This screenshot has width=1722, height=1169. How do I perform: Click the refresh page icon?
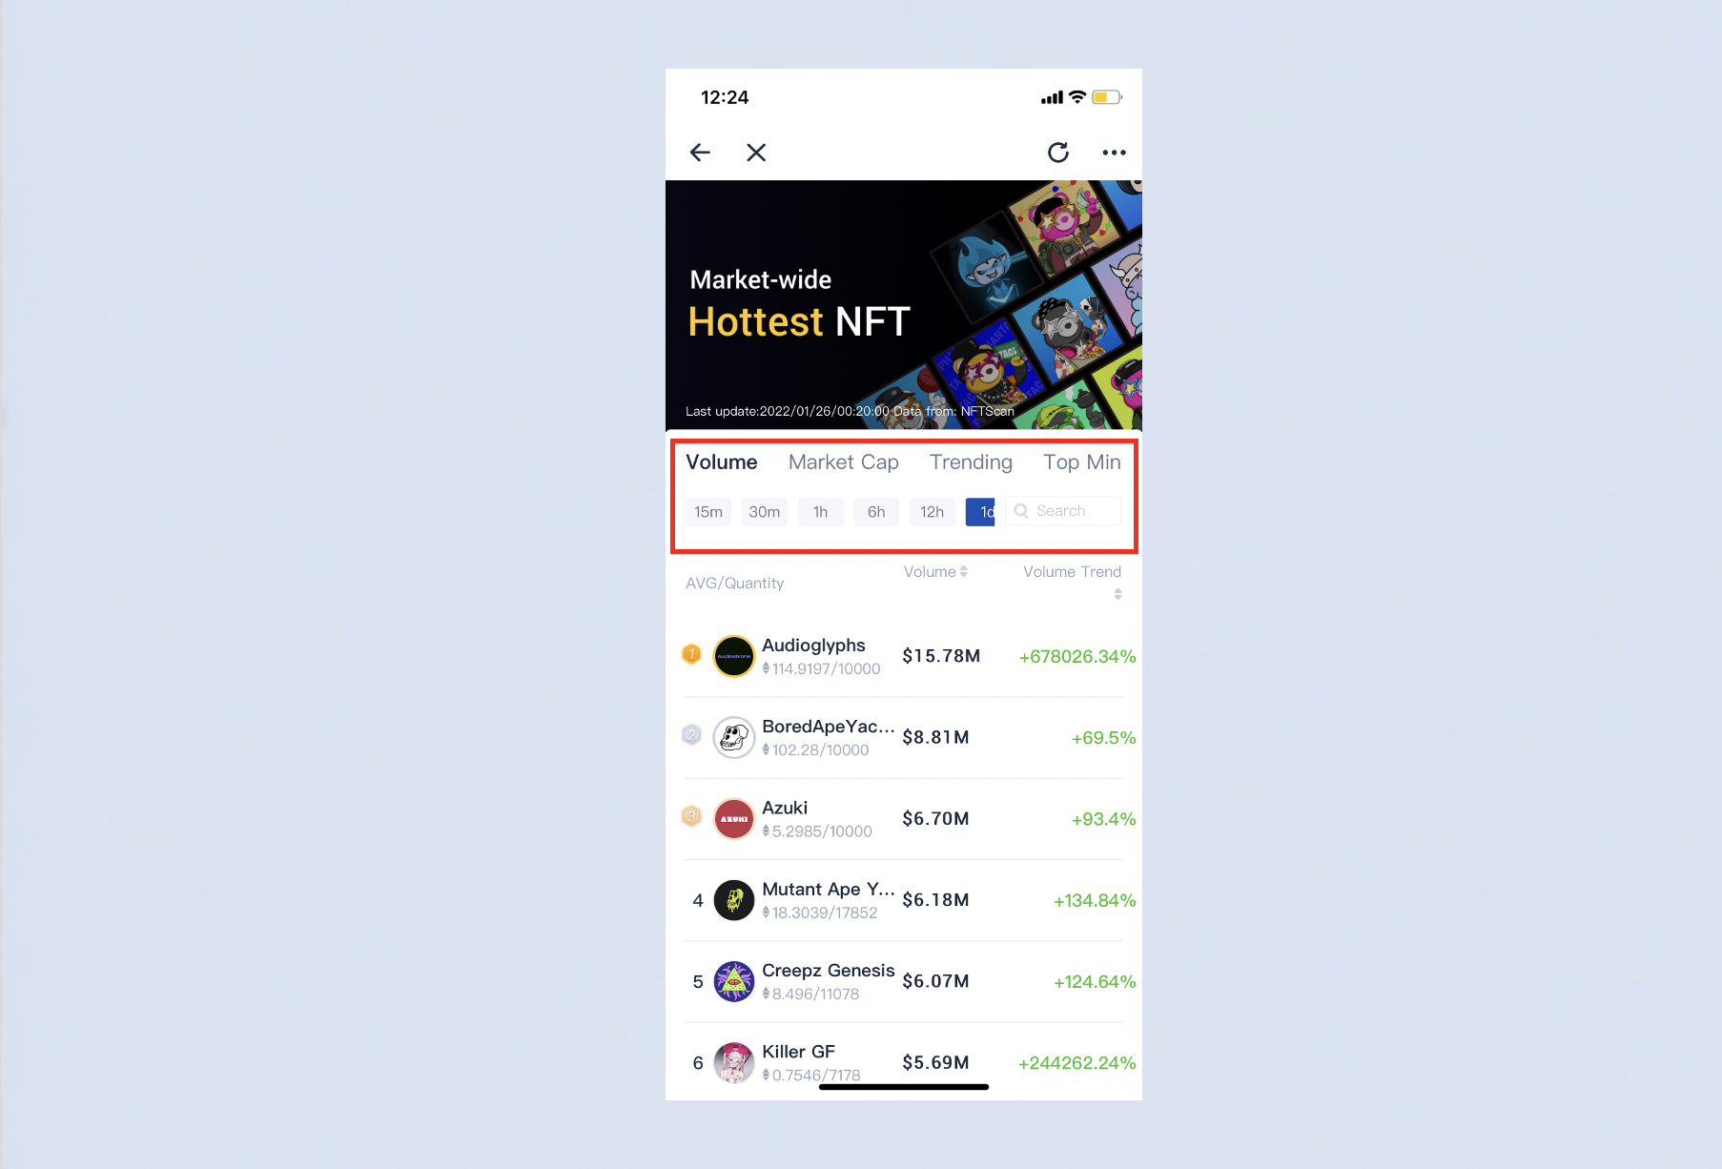[1058, 153]
